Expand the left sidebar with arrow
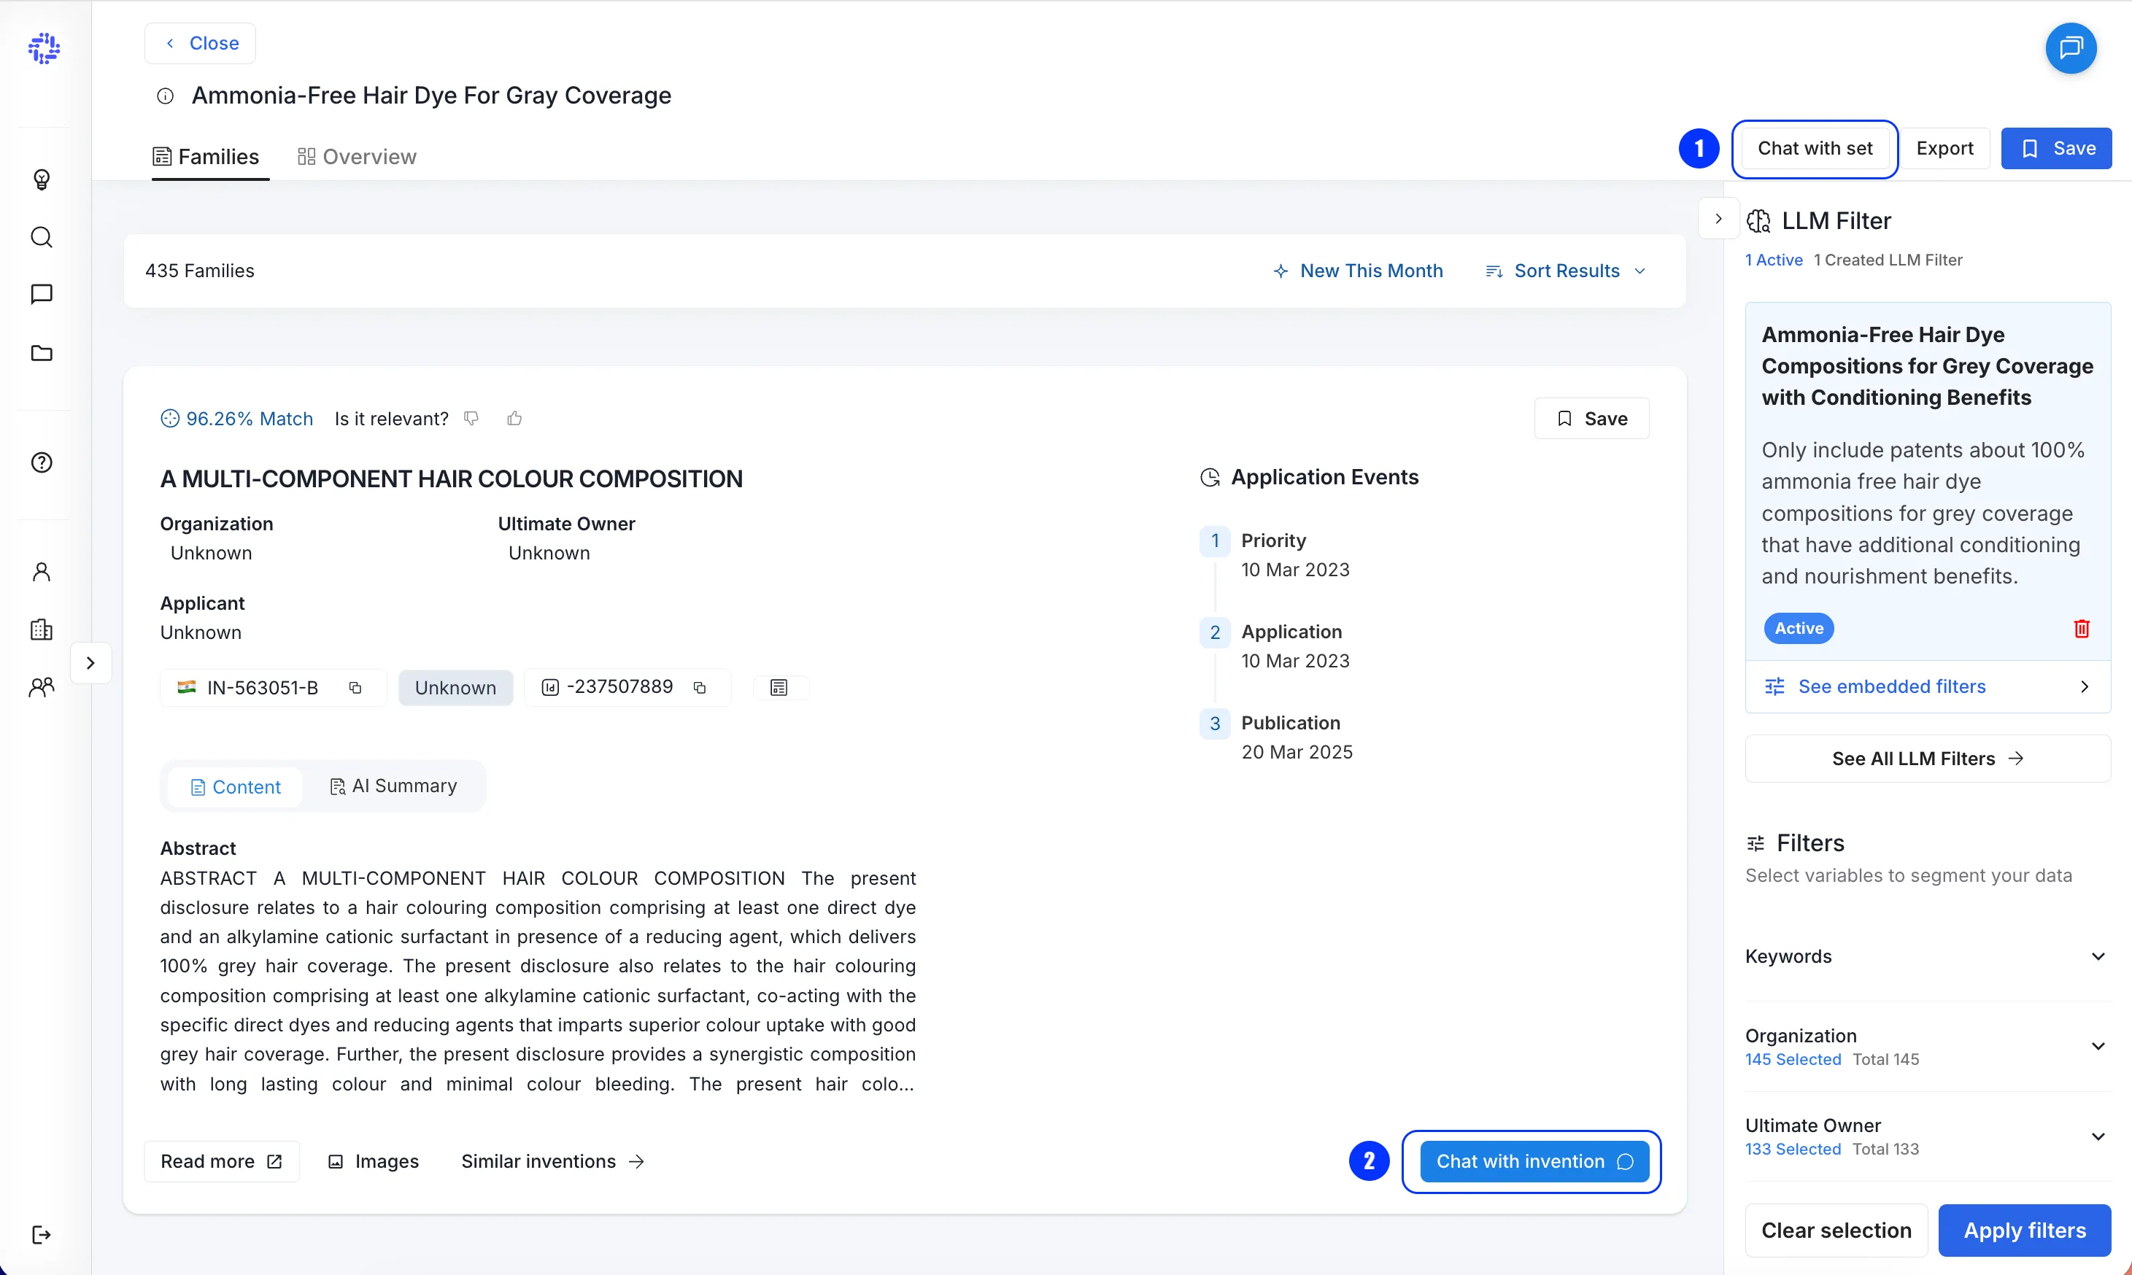The image size is (2132, 1275). coord(90,663)
